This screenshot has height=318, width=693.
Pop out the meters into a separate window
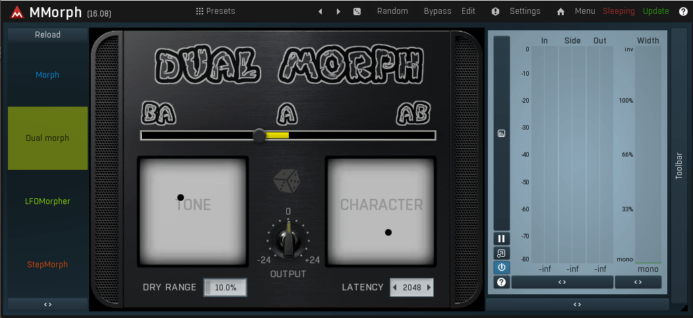click(x=502, y=253)
